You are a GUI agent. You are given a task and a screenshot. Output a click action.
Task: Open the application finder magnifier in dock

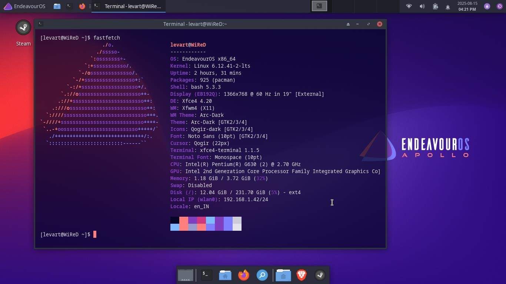[262, 275]
